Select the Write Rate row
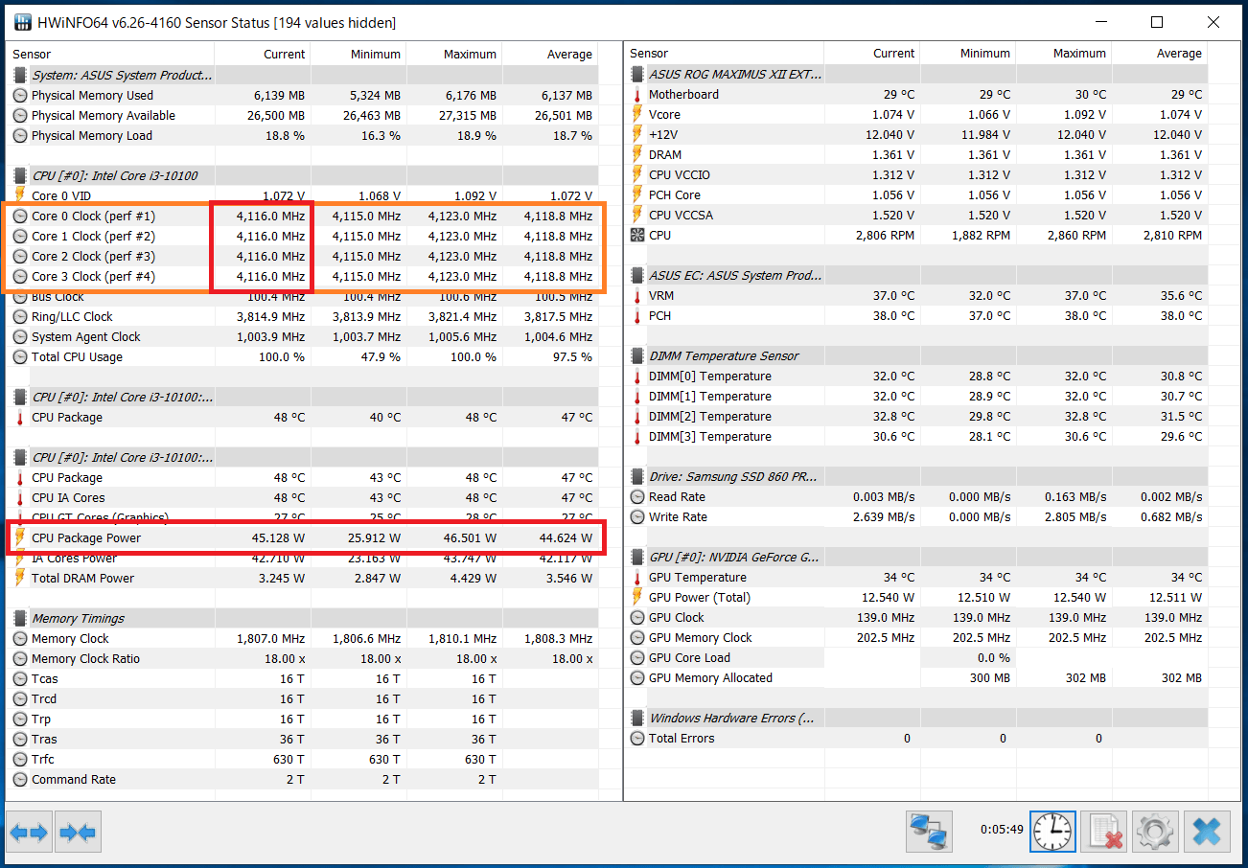 pos(918,517)
